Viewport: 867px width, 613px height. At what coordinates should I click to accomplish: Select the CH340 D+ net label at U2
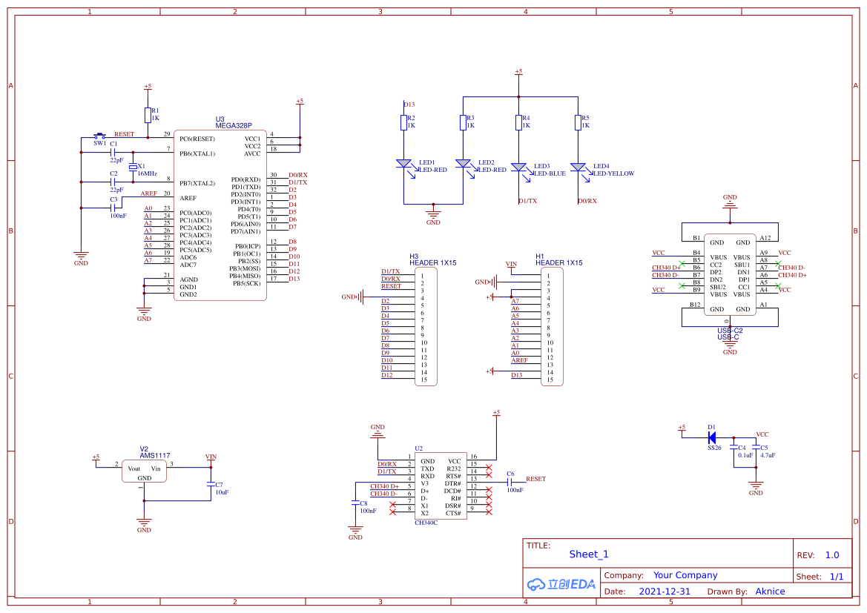384,486
